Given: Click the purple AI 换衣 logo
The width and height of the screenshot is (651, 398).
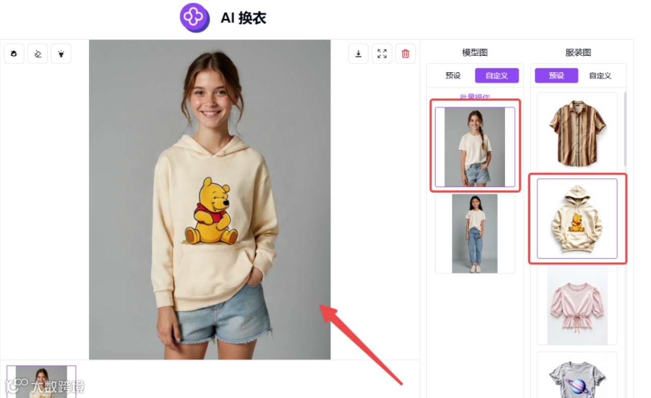Looking at the screenshot, I should click(x=195, y=18).
